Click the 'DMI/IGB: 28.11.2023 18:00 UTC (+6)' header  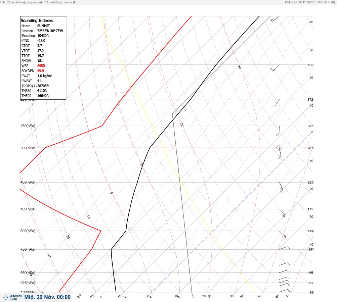click(310, 2)
